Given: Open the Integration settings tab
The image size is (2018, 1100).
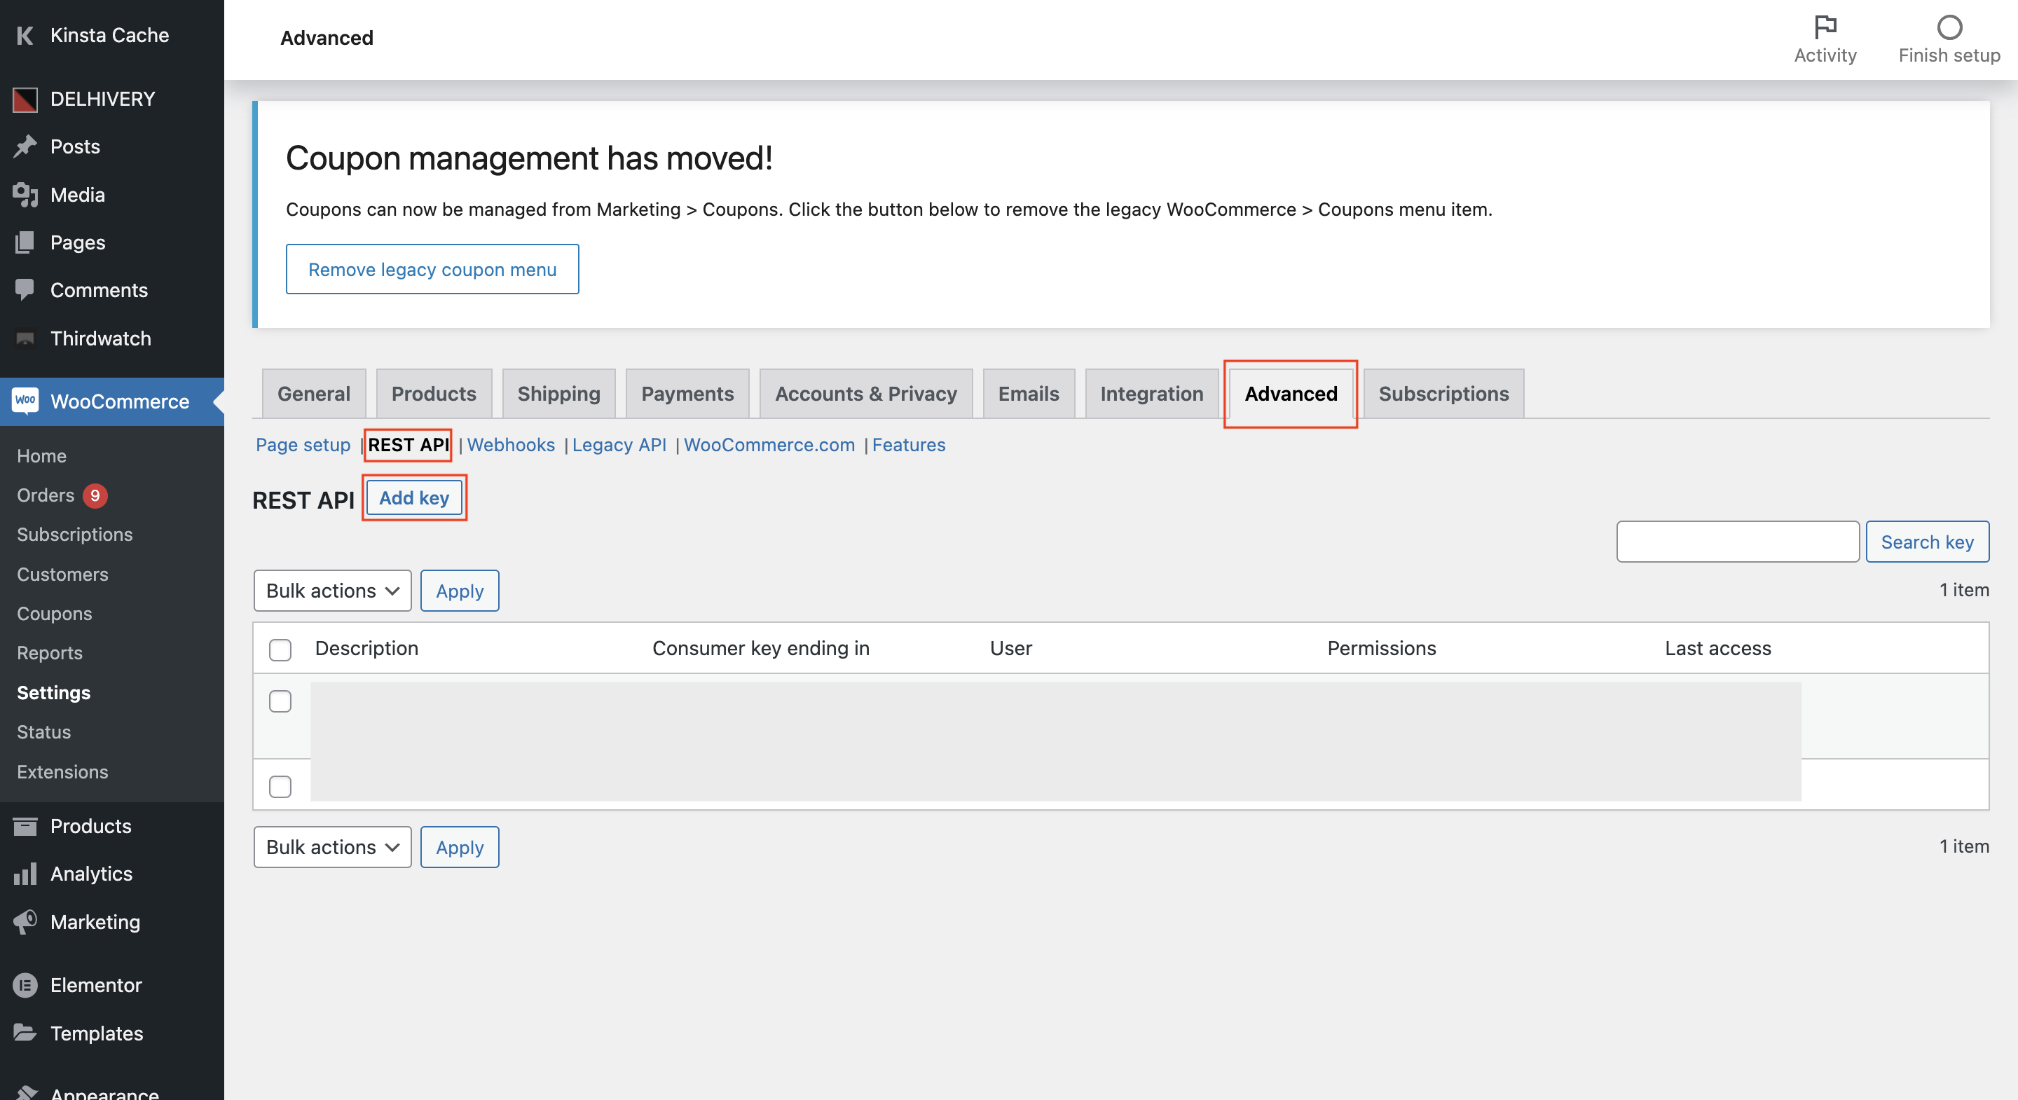Looking at the screenshot, I should coord(1151,393).
